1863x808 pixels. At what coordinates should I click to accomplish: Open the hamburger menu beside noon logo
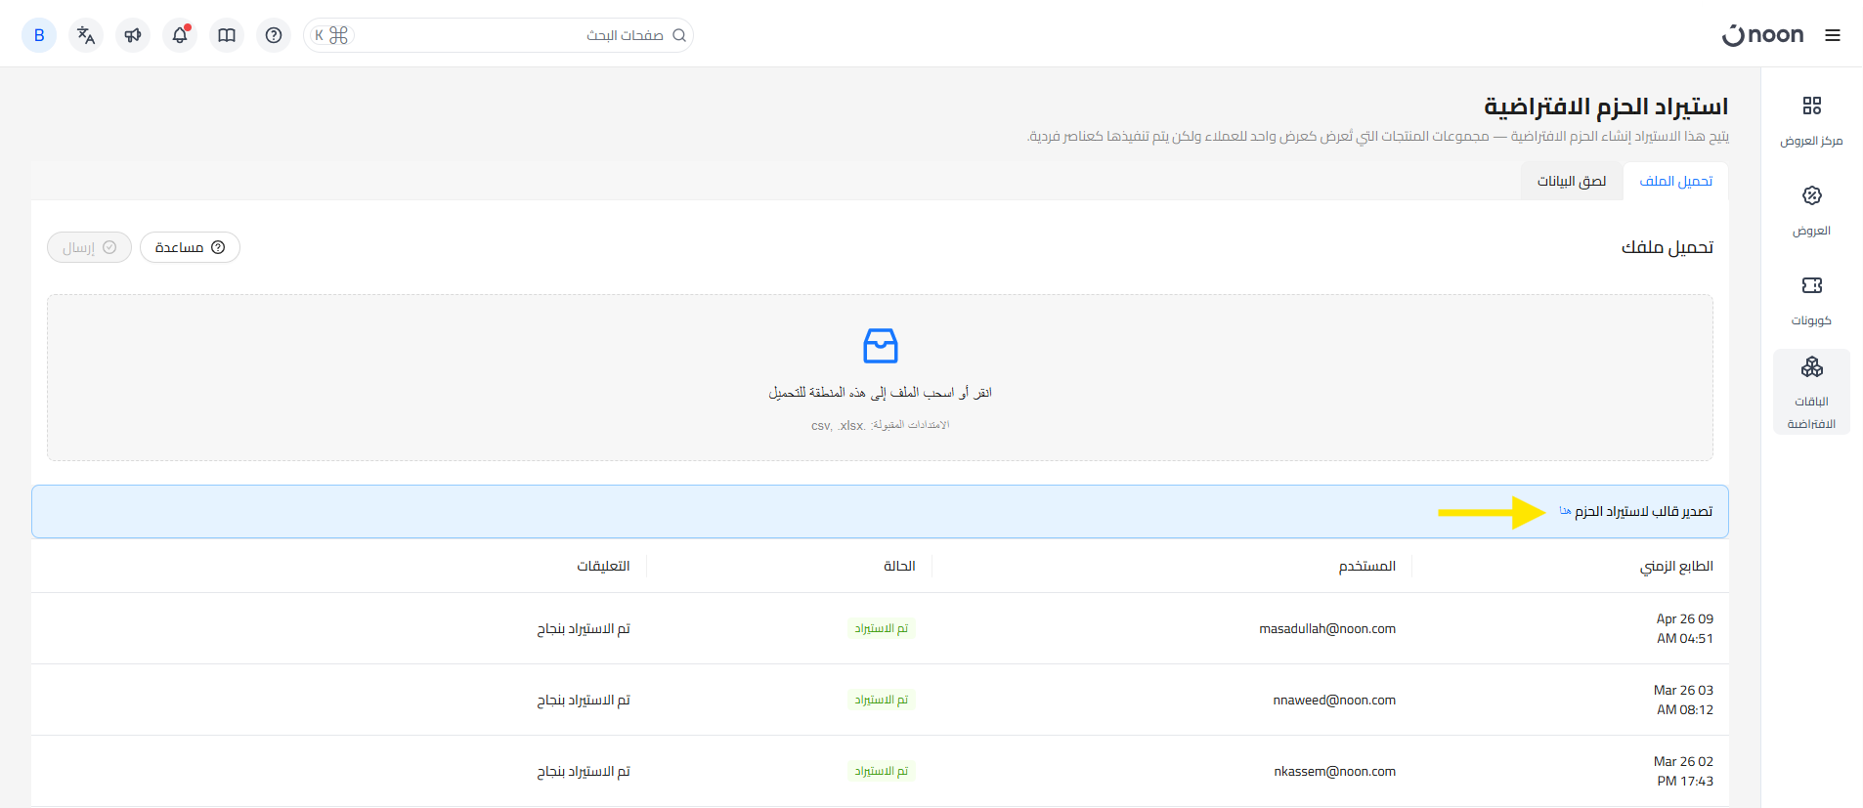[1832, 35]
